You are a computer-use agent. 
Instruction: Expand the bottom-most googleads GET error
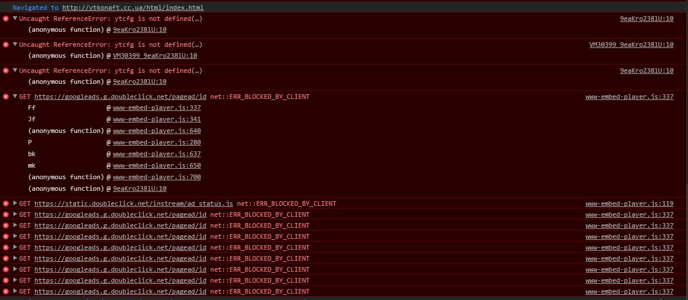(x=15, y=292)
